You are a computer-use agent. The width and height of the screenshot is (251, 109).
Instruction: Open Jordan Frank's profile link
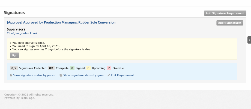point(29,33)
